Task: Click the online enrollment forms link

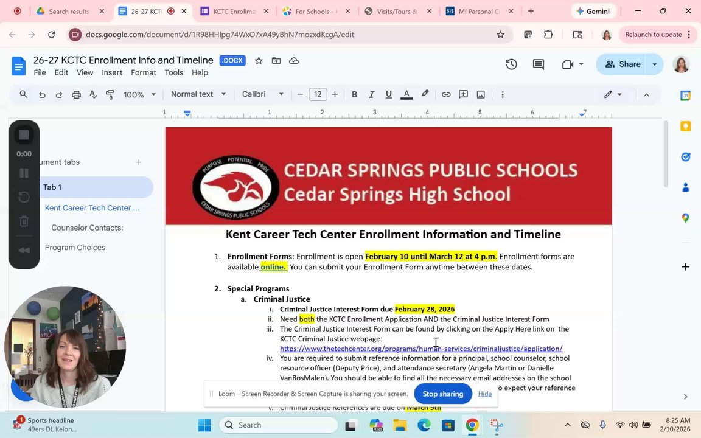Action: click(273, 267)
